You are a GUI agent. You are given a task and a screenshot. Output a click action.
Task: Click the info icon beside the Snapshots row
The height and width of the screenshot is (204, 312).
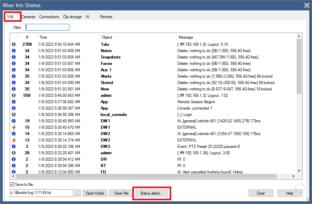click(13, 57)
